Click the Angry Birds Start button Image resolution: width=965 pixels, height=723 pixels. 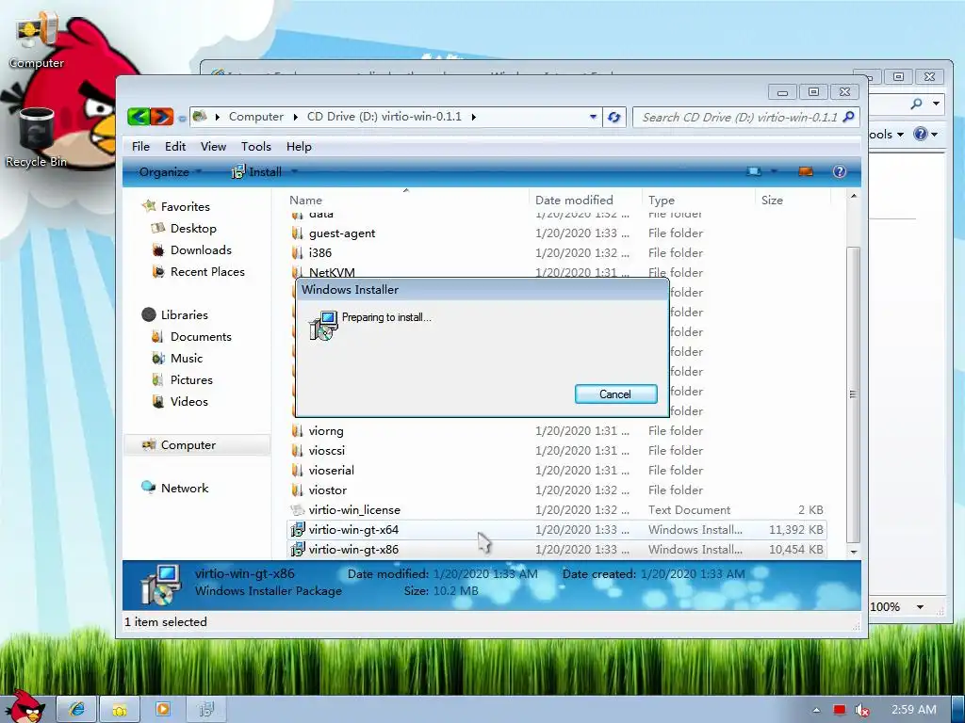[25, 706]
